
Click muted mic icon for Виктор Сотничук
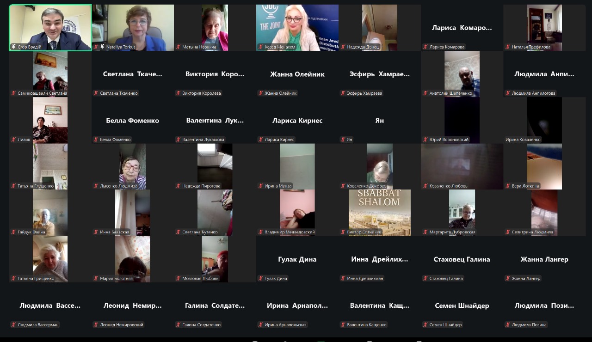(343, 232)
